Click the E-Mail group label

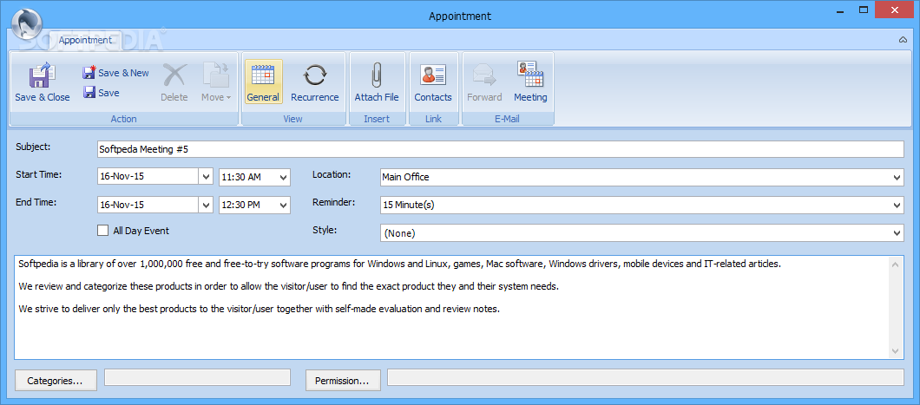(508, 119)
